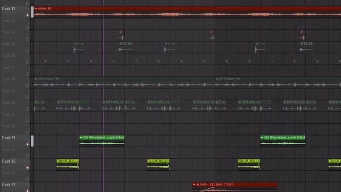Toggle the Track 22 mute switch
The height and width of the screenshot is (192, 341).
point(27,132)
